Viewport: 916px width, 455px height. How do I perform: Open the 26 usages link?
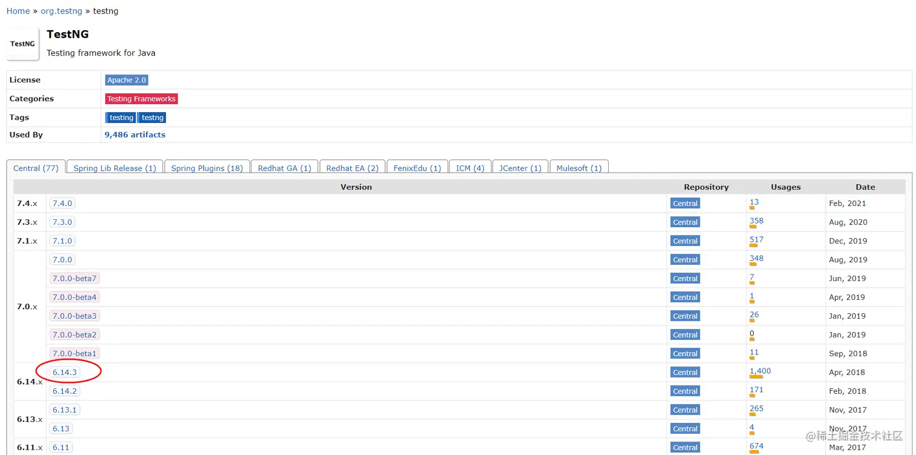754,315
